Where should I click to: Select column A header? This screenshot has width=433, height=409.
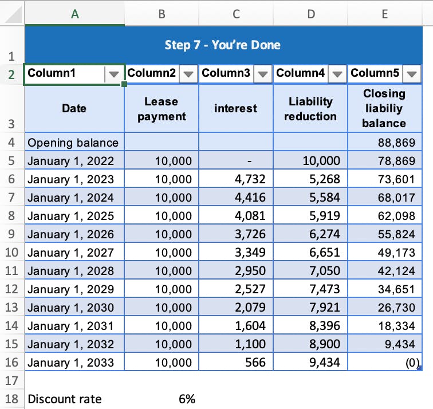74,13
